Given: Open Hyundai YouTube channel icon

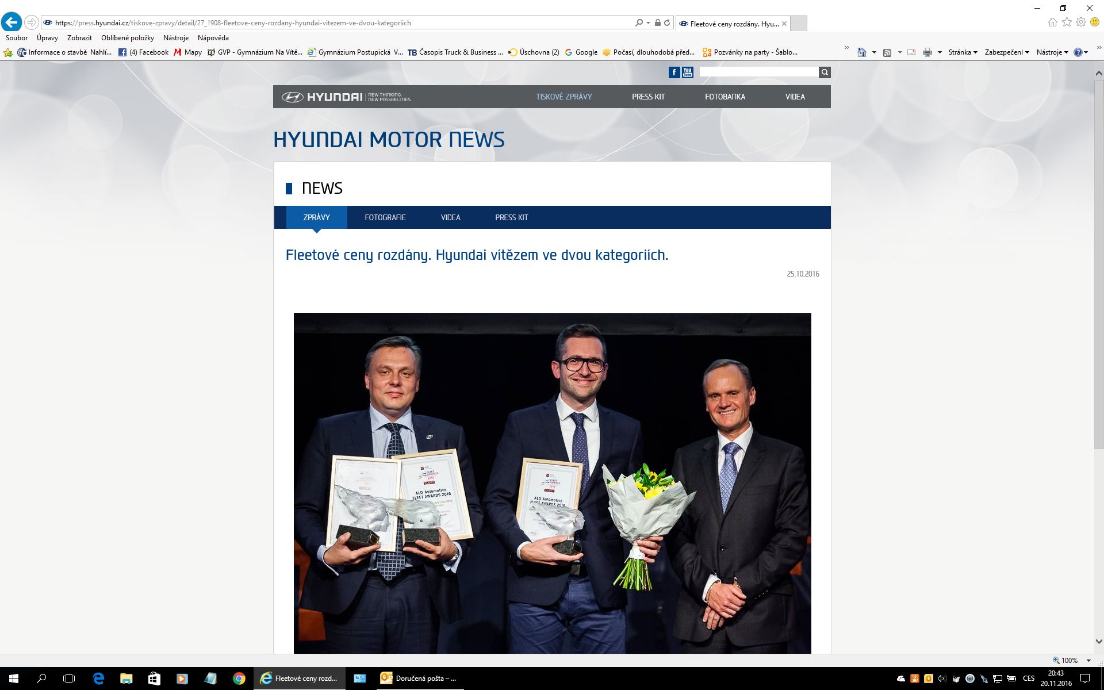Looking at the screenshot, I should [688, 72].
